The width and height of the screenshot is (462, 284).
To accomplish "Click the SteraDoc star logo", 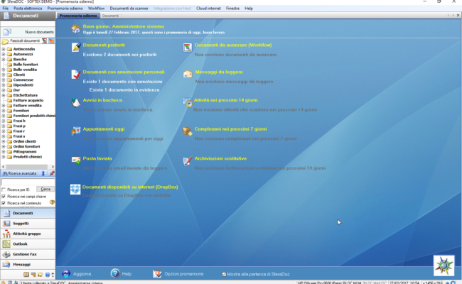I will [444, 266].
